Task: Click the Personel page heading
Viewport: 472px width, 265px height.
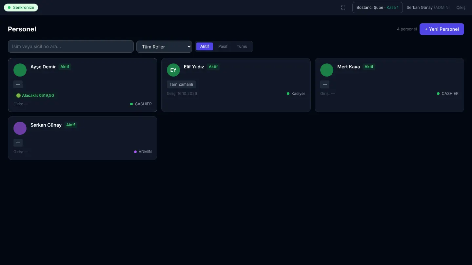Action: pos(22,29)
